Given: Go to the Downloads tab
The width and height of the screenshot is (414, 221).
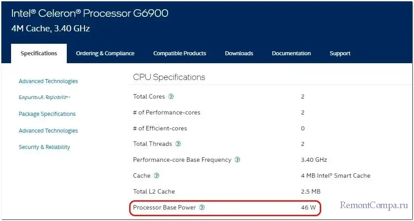Looking at the screenshot, I should click(239, 53).
